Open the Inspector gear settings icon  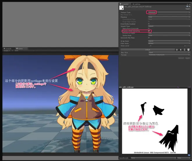click(189, 6)
